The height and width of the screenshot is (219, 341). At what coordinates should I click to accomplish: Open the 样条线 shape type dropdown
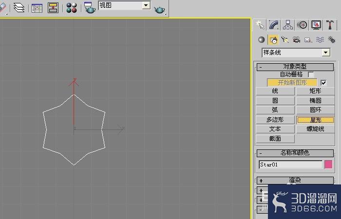pyautogui.click(x=296, y=53)
